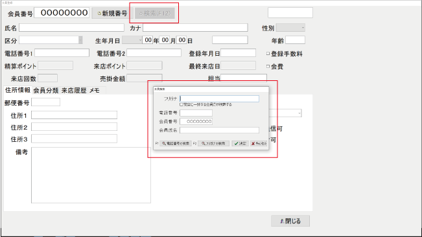
Task: Toggle the 登録手数料 checkbox
Action: coord(268,54)
